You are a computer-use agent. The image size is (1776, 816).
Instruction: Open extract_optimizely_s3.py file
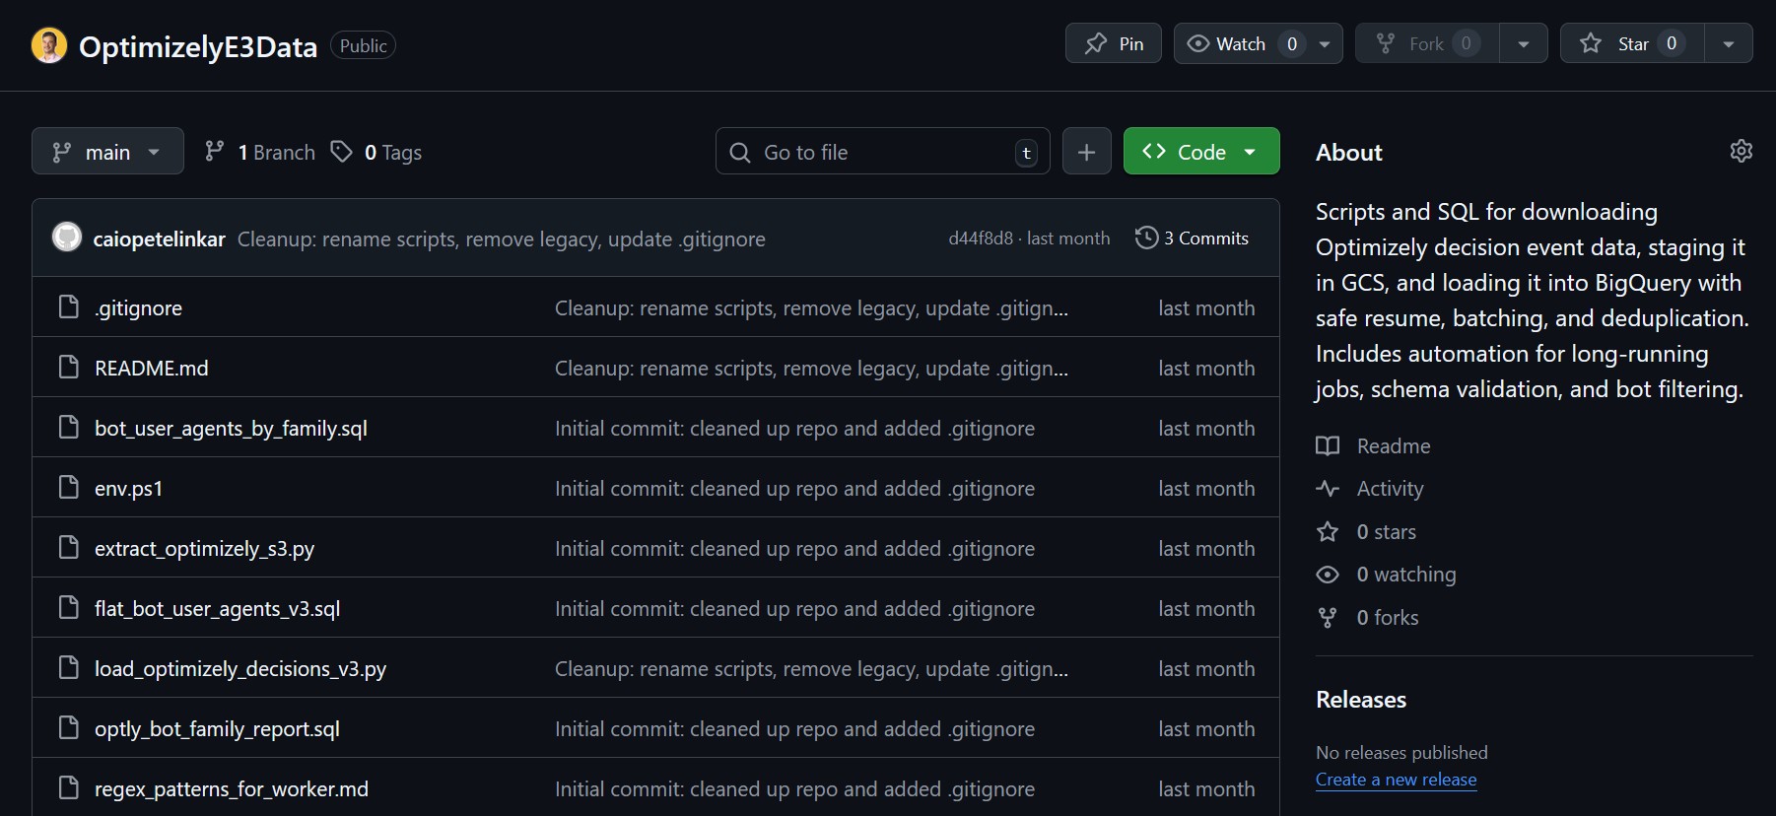[204, 549]
